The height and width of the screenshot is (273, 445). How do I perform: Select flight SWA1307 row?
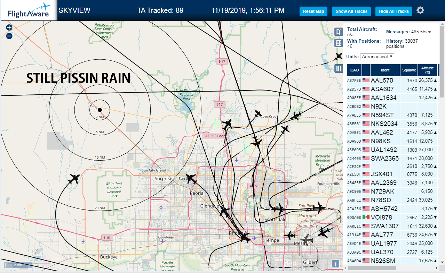(392, 226)
